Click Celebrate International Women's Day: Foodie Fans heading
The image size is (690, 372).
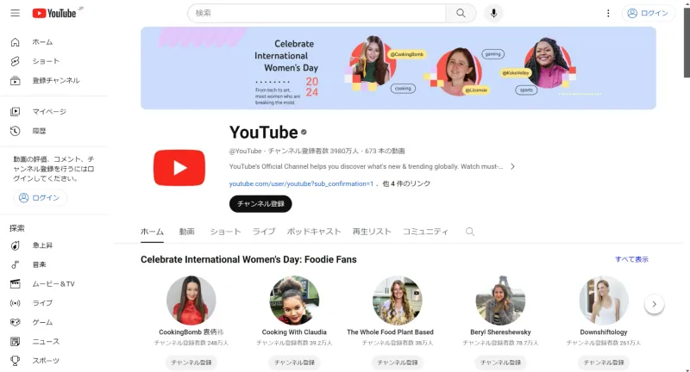(248, 259)
